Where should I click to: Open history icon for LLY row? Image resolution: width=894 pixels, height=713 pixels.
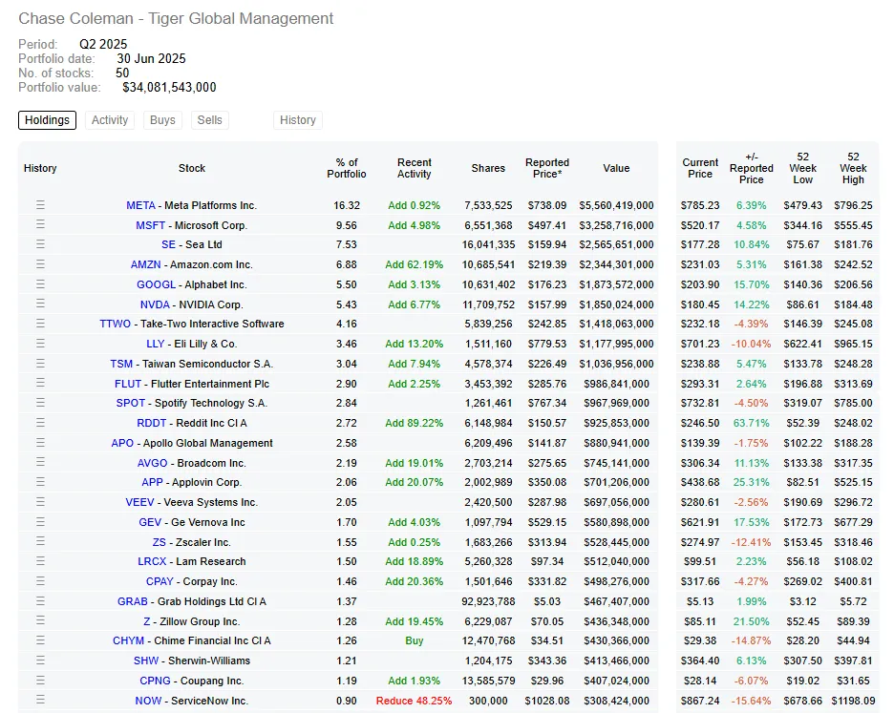click(40, 343)
